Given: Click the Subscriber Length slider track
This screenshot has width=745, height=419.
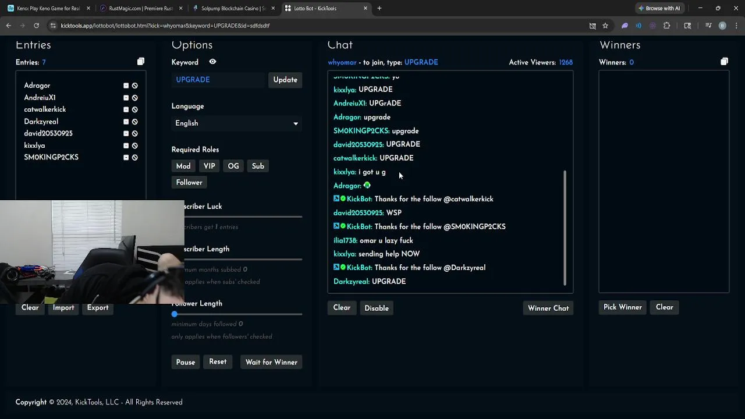Looking at the screenshot, I should [243, 259].
